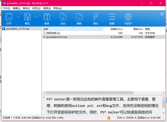Image resolution: width=167 pixels, height=122 pixels.
Task: Click the exe icon of pstwalker555.exe
Action: [x=45, y=37]
